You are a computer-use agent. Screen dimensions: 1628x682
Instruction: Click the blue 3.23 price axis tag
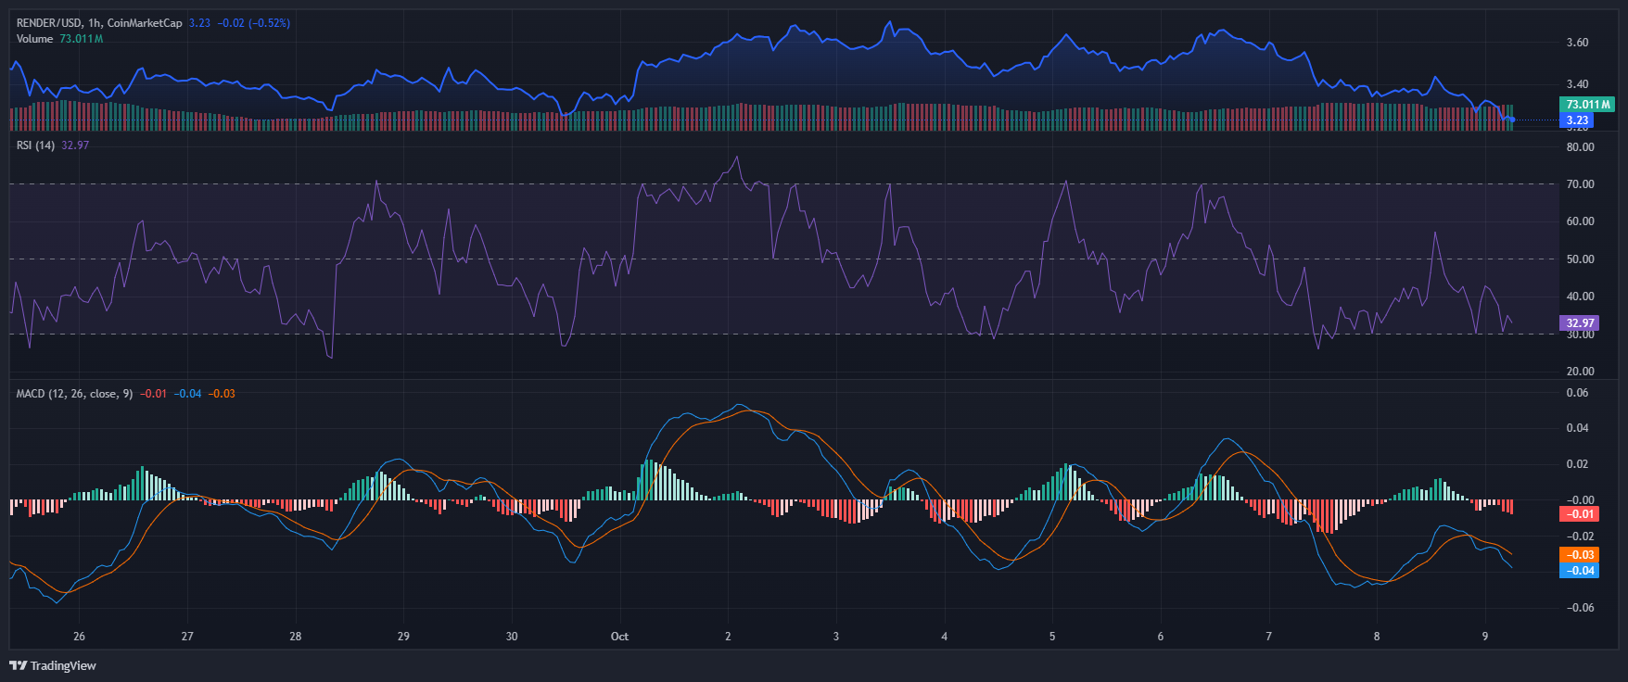click(x=1577, y=120)
